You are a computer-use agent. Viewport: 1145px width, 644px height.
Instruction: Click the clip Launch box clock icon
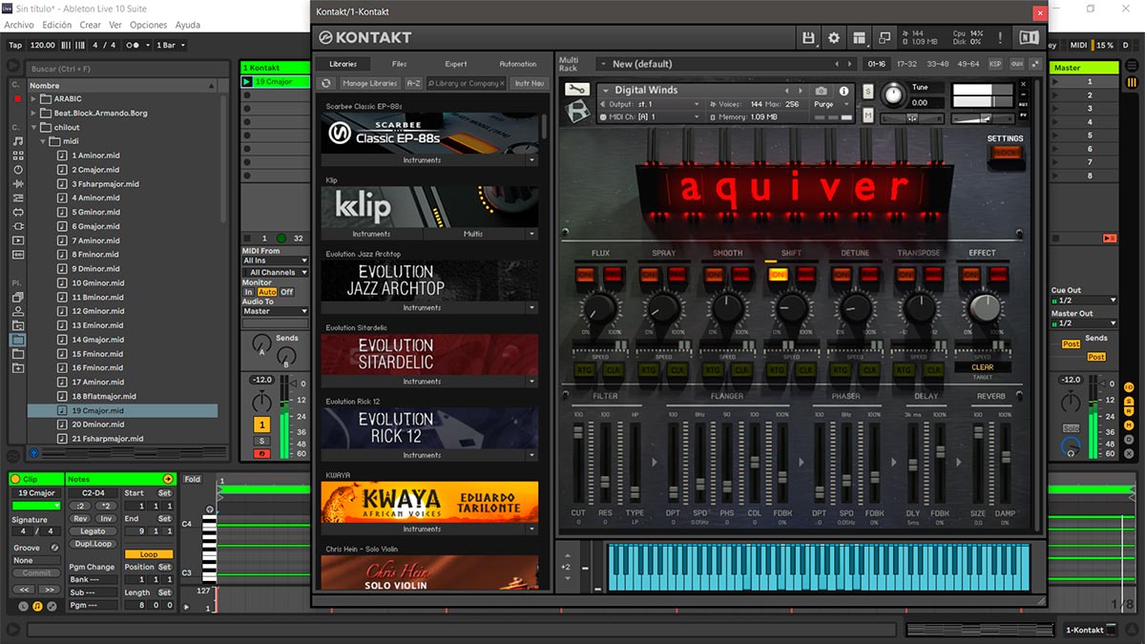tap(24, 606)
